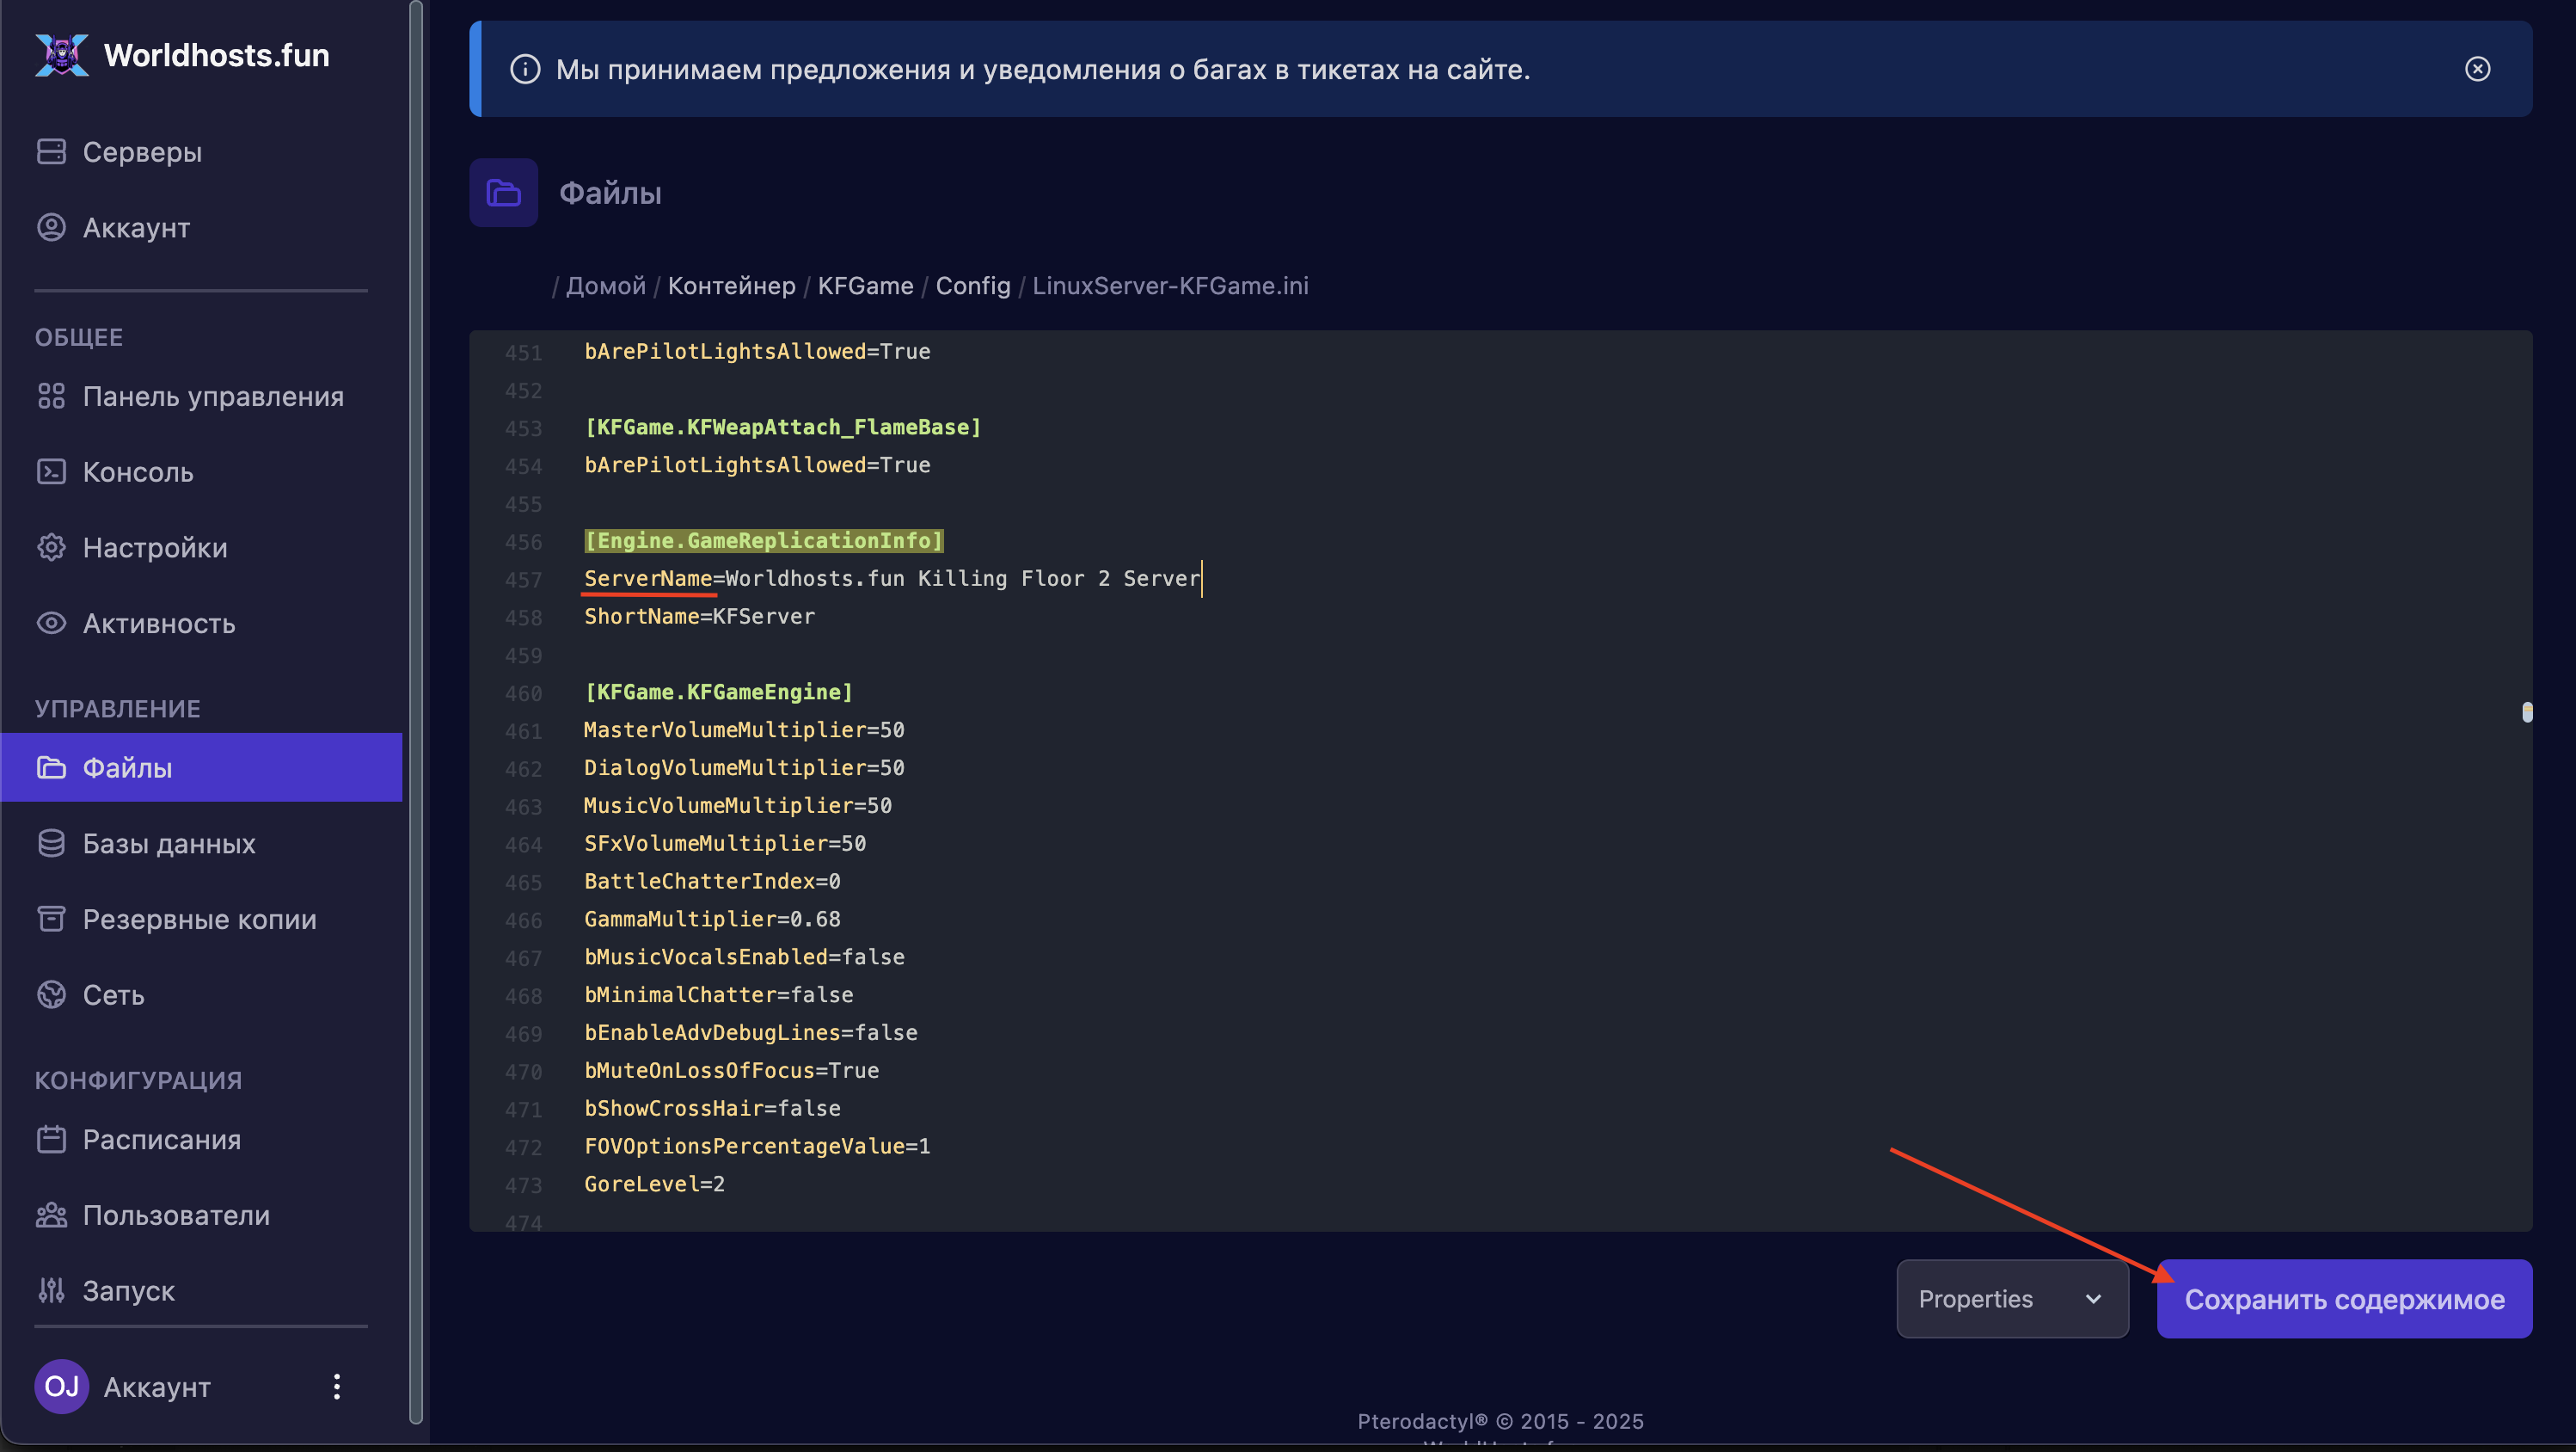Open Серверы via its server icon
The width and height of the screenshot is (2576, 1452).
pyautogui.click(x=51, y=152)
